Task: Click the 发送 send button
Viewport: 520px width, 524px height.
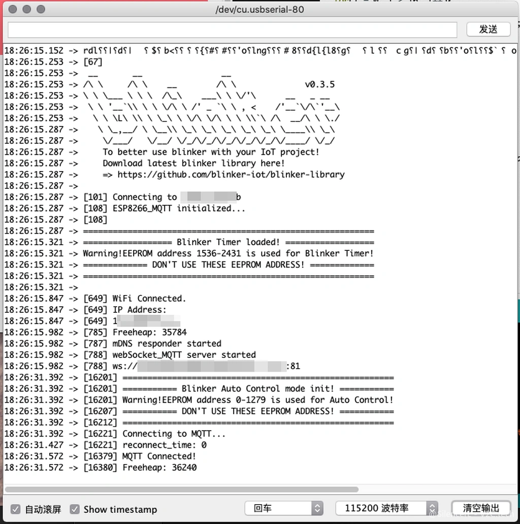Action: [x=488, y=29]
